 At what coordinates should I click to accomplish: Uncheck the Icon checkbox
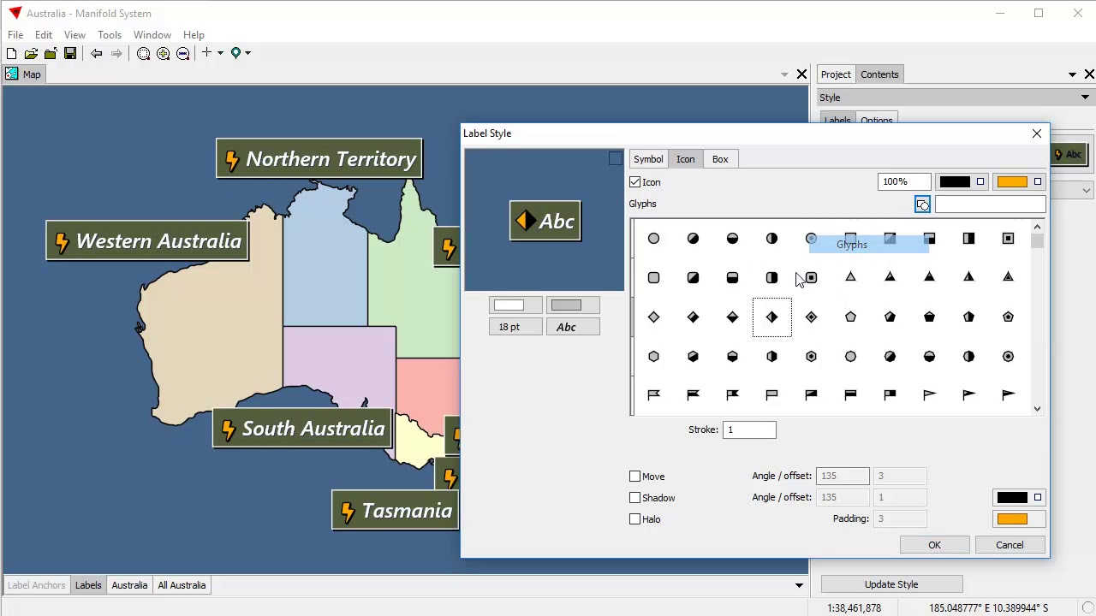635,182
